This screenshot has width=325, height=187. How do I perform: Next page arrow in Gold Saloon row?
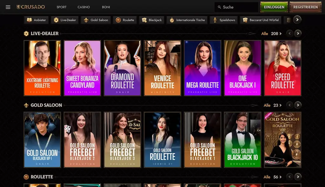(x=298, y=105)
